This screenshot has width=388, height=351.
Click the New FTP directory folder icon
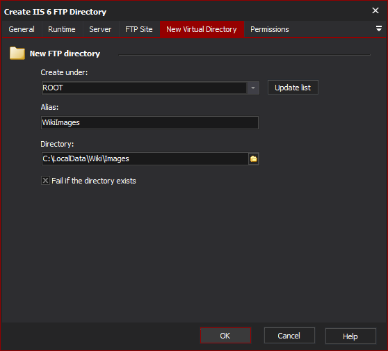[x=17, y=54]
